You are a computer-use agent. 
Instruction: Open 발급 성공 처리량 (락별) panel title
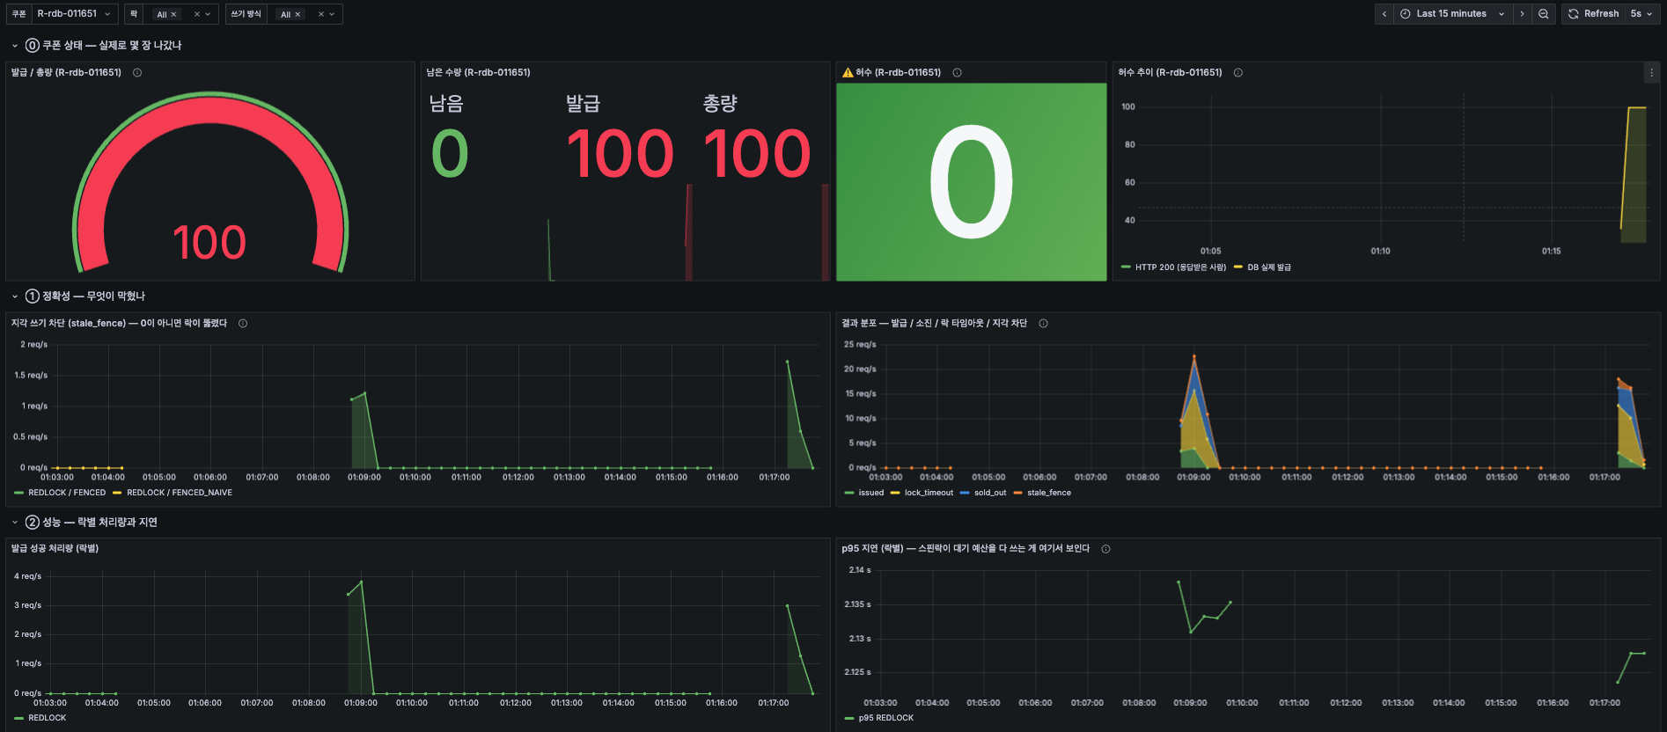point(55,549)
